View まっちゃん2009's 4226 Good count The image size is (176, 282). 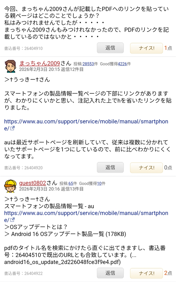[x=122, y=64]
